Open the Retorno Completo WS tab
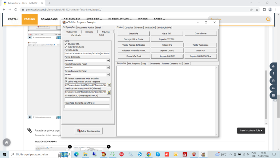This screenshot has width=280, height=158. (x=172, y=64)
